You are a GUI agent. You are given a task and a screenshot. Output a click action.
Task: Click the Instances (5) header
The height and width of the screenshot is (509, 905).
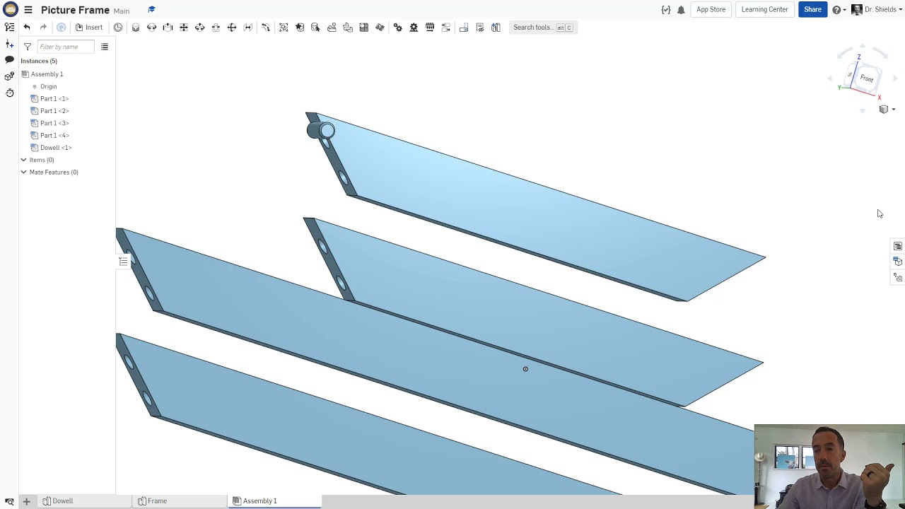39,61
